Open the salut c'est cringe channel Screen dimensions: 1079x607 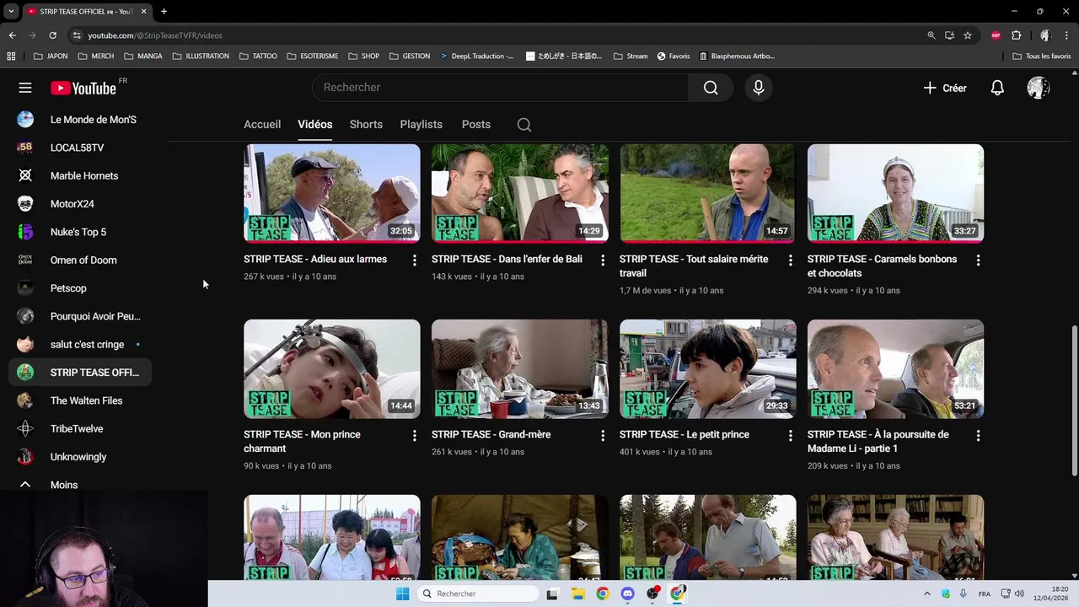point(80,344)
